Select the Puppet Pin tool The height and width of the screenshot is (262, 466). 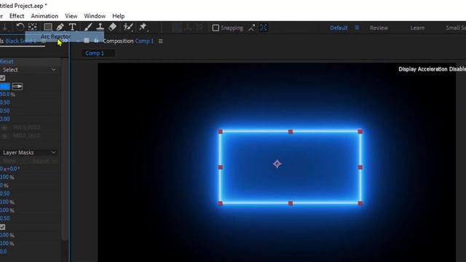click(143, 28)
